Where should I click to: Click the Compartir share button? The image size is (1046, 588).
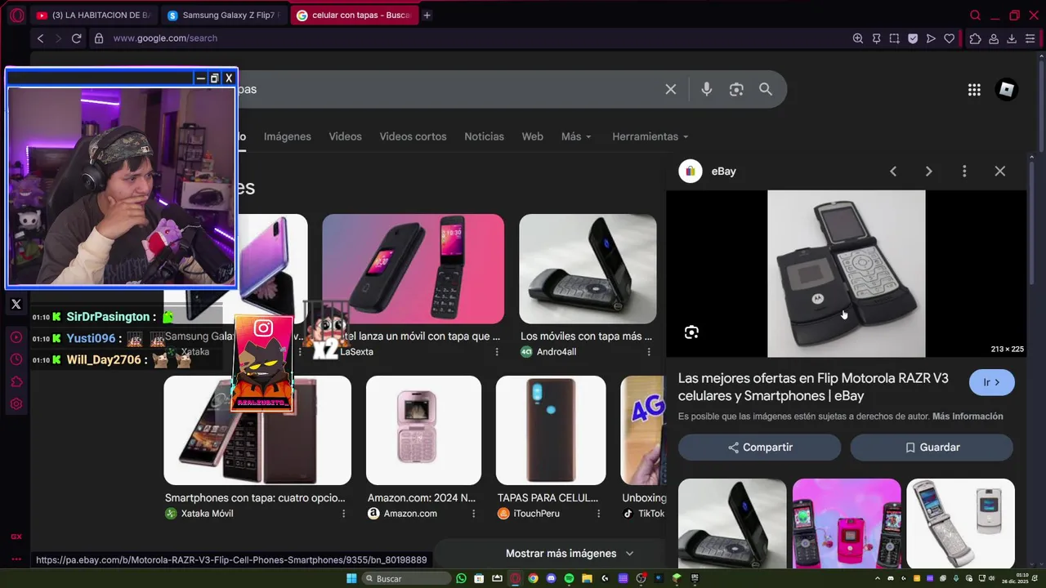(759, 448)
